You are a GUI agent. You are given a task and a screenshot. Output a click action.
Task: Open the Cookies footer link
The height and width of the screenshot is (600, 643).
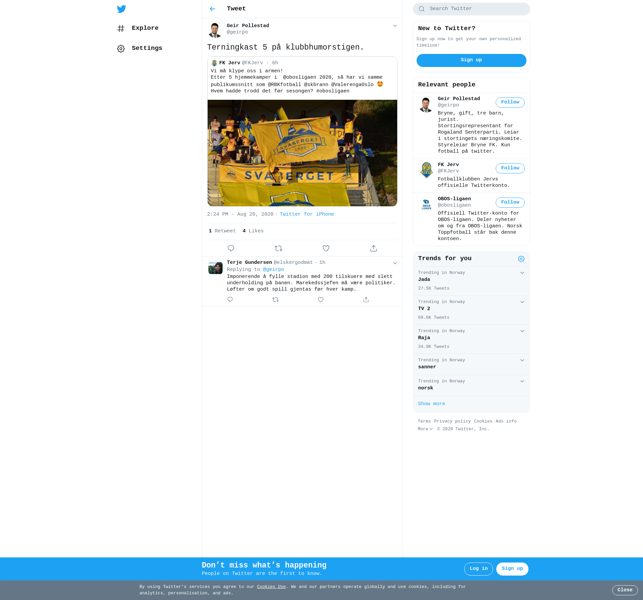click(x=483, y=422)
